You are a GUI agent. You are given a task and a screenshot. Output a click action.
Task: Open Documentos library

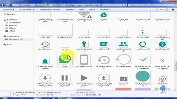click(x=15, y=23)
